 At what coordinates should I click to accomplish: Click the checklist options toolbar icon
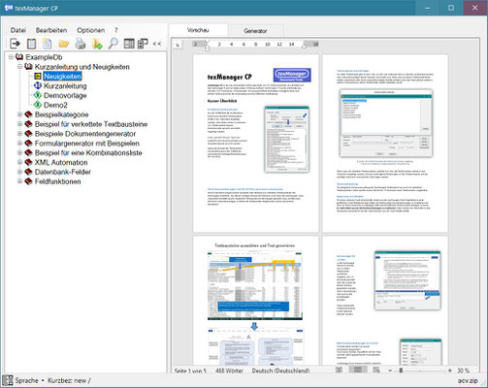[143, 44]
